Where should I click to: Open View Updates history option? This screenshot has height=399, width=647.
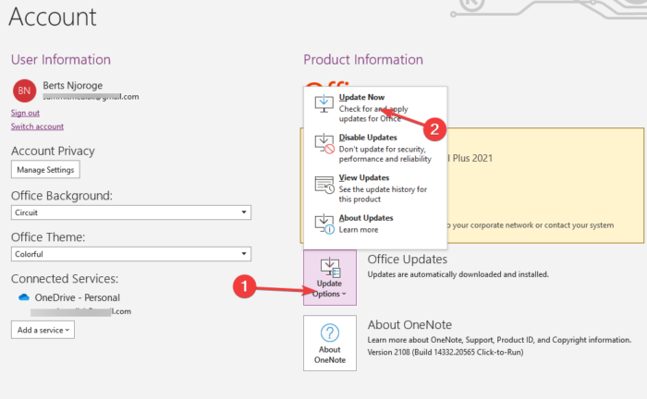375,188
